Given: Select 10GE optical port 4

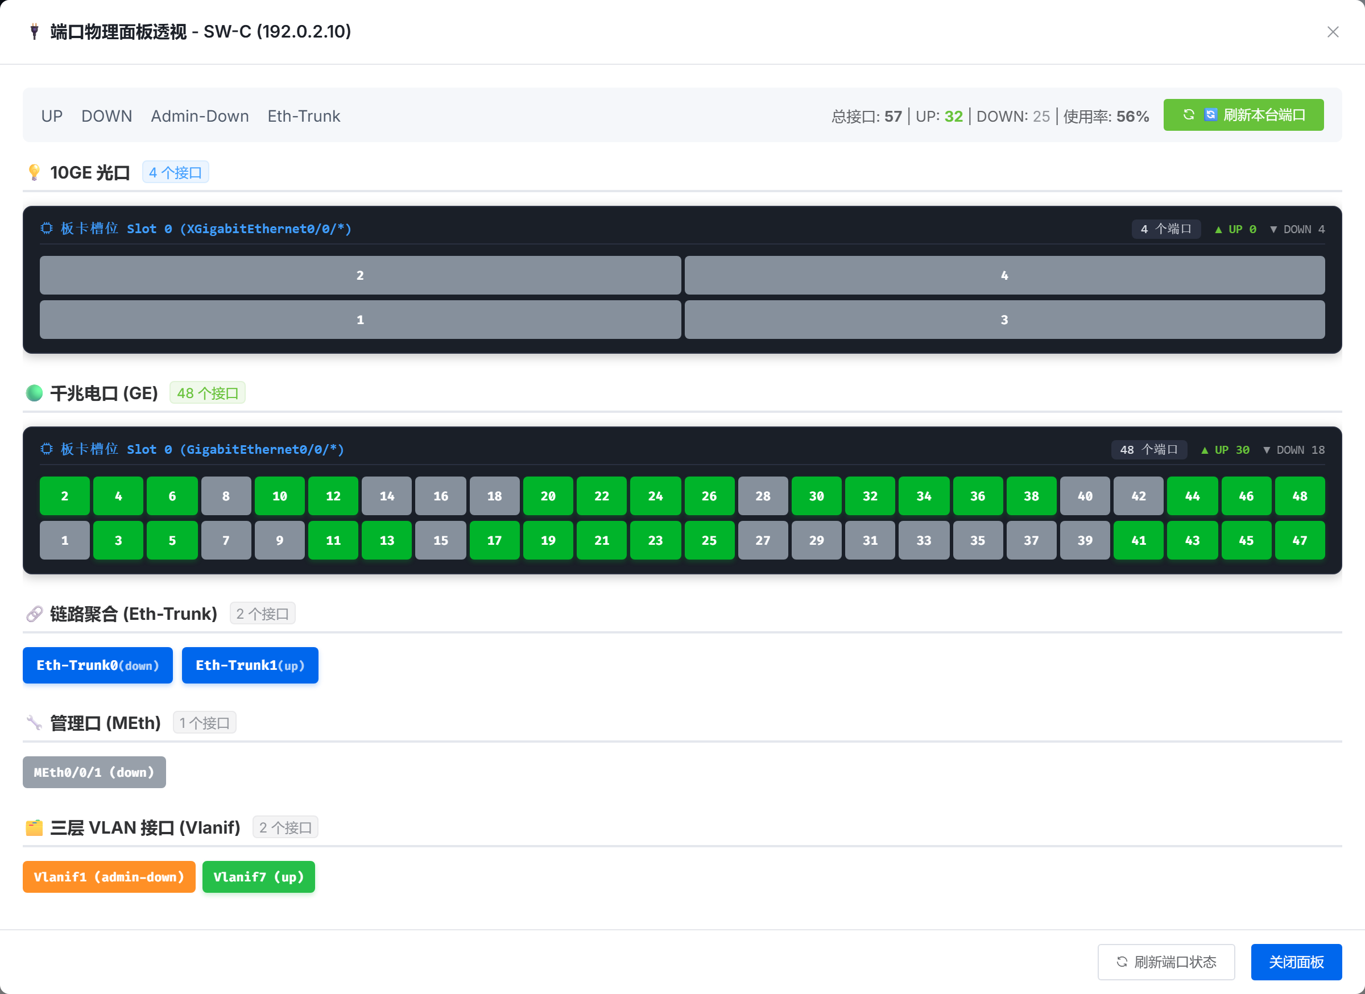Looking at the screenshot, I should 1004,276.
